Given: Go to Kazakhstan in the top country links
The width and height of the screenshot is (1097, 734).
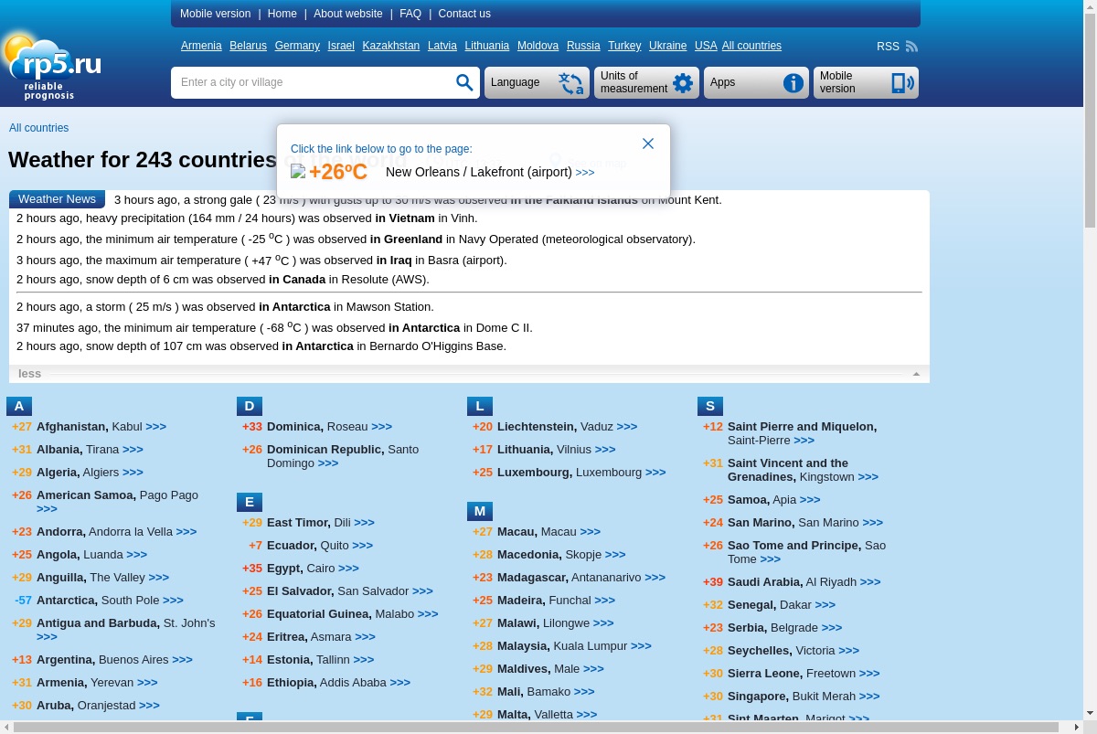Looking at the screenshot, I should tap(391, 46).
